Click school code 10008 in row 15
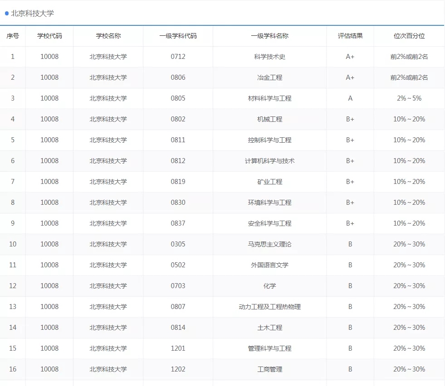This screenshot has height=386, width=445. coord(49,348)
